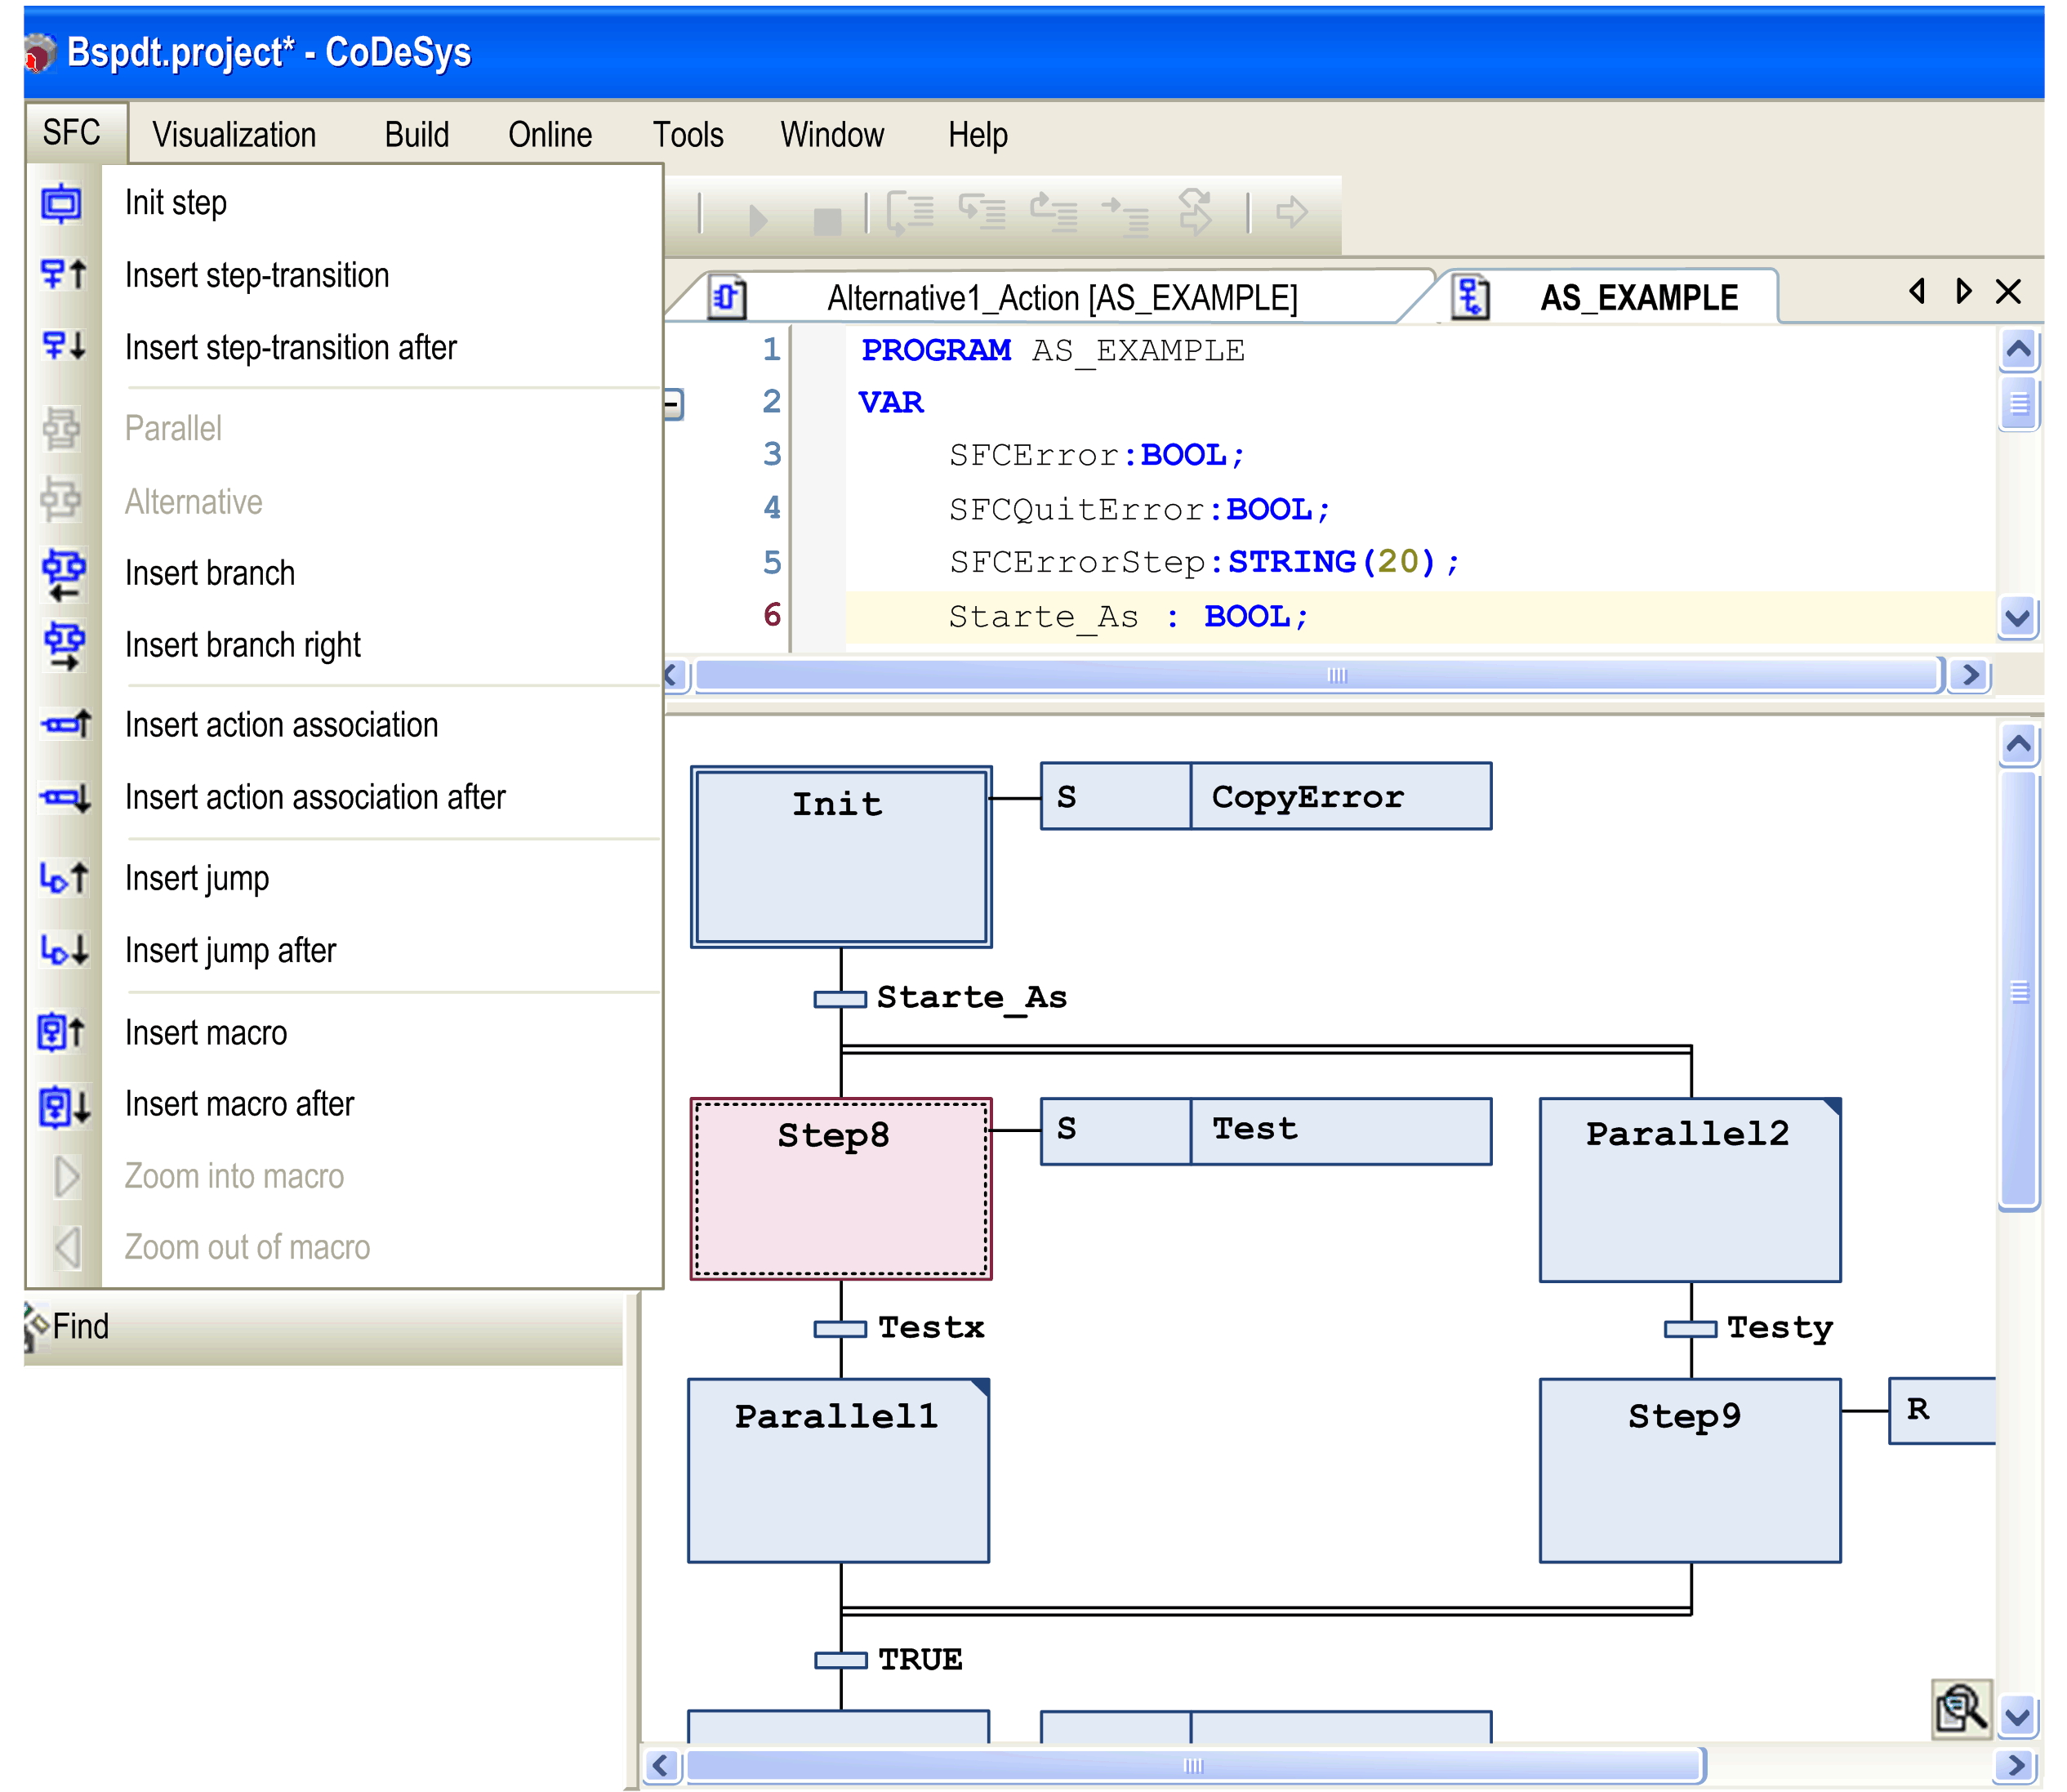Choose Insert step-transition after entry
2067x1792 pixels.
(290, 348)
